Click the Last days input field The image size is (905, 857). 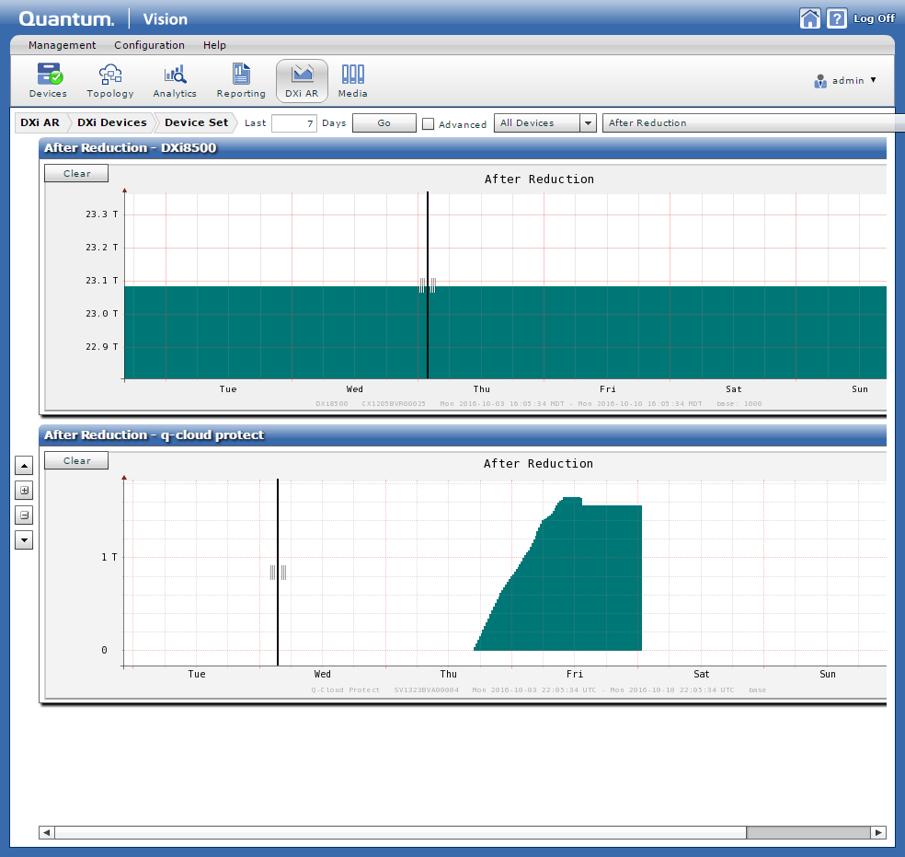(294, 123)
